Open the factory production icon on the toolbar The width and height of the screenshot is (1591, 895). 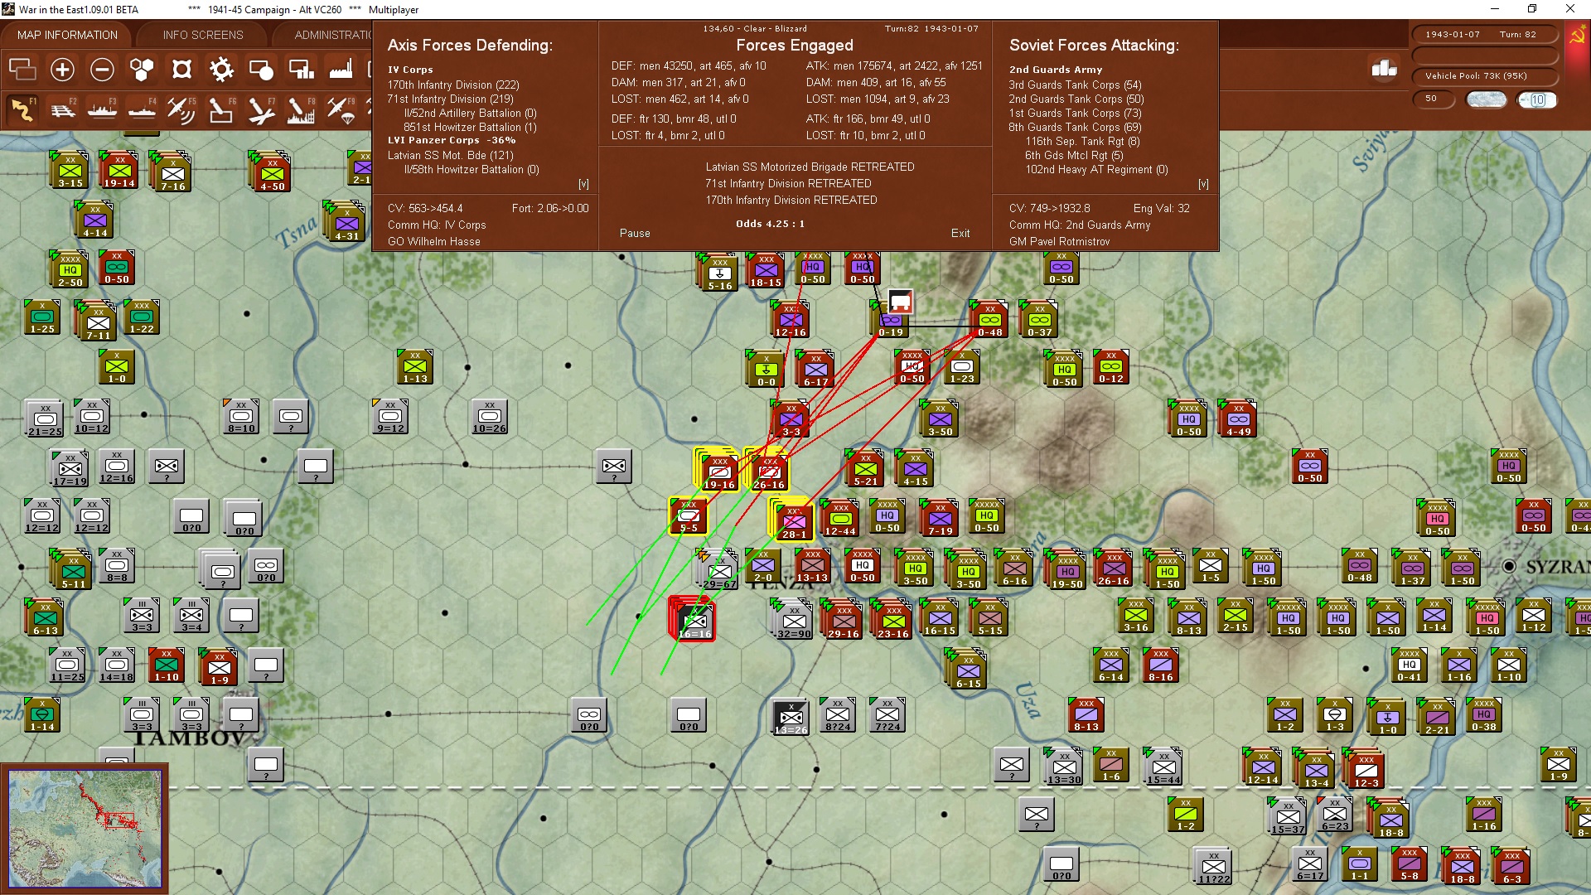pos(341,70)
